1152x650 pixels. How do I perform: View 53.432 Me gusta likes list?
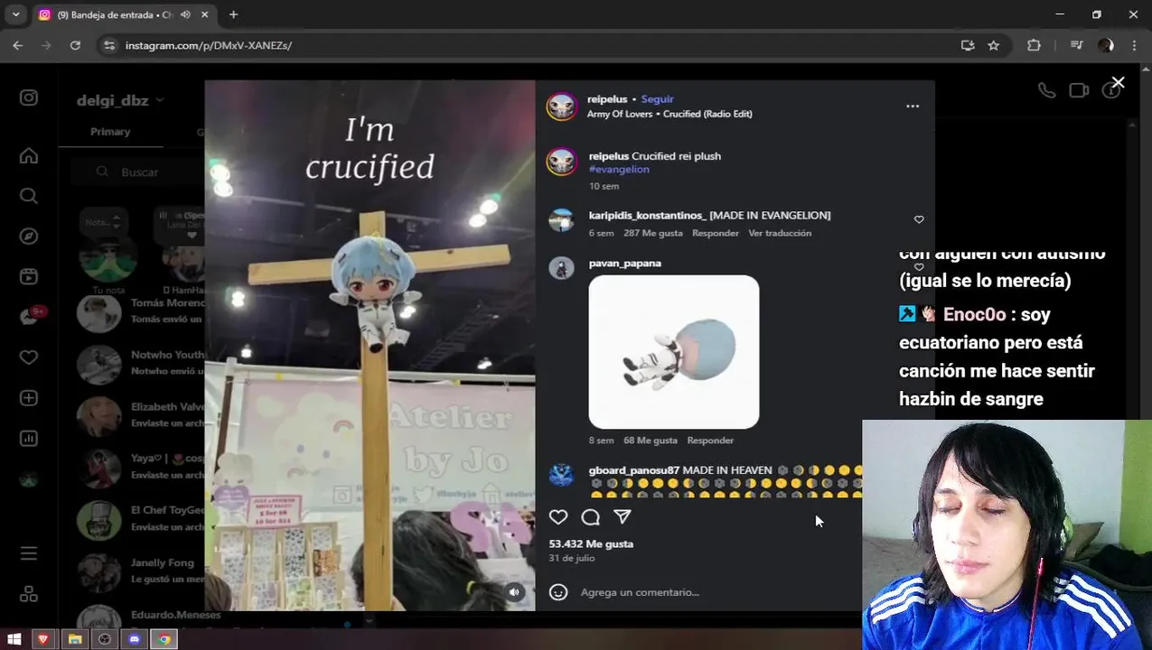click(x=591, y=544)
